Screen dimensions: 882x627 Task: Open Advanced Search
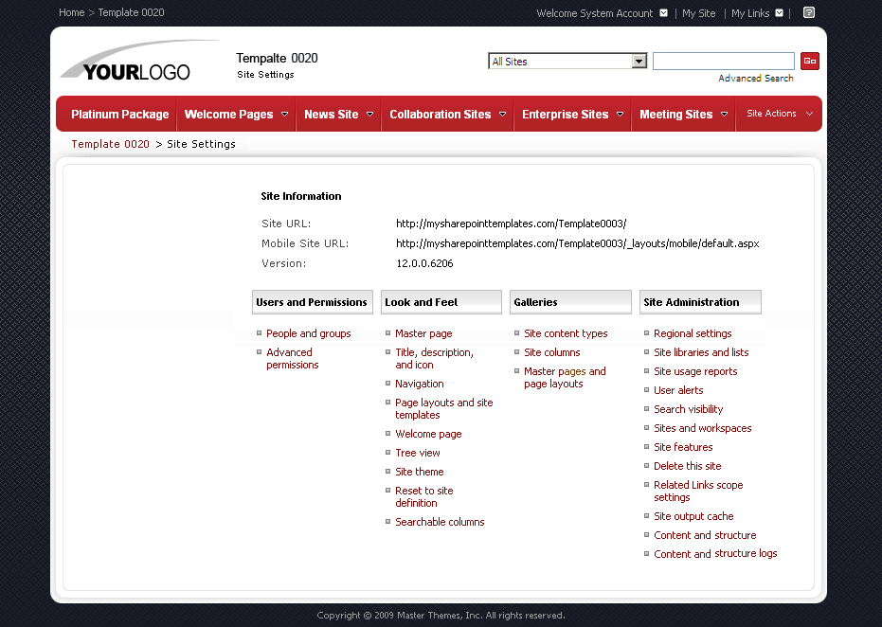click(755, 77)
